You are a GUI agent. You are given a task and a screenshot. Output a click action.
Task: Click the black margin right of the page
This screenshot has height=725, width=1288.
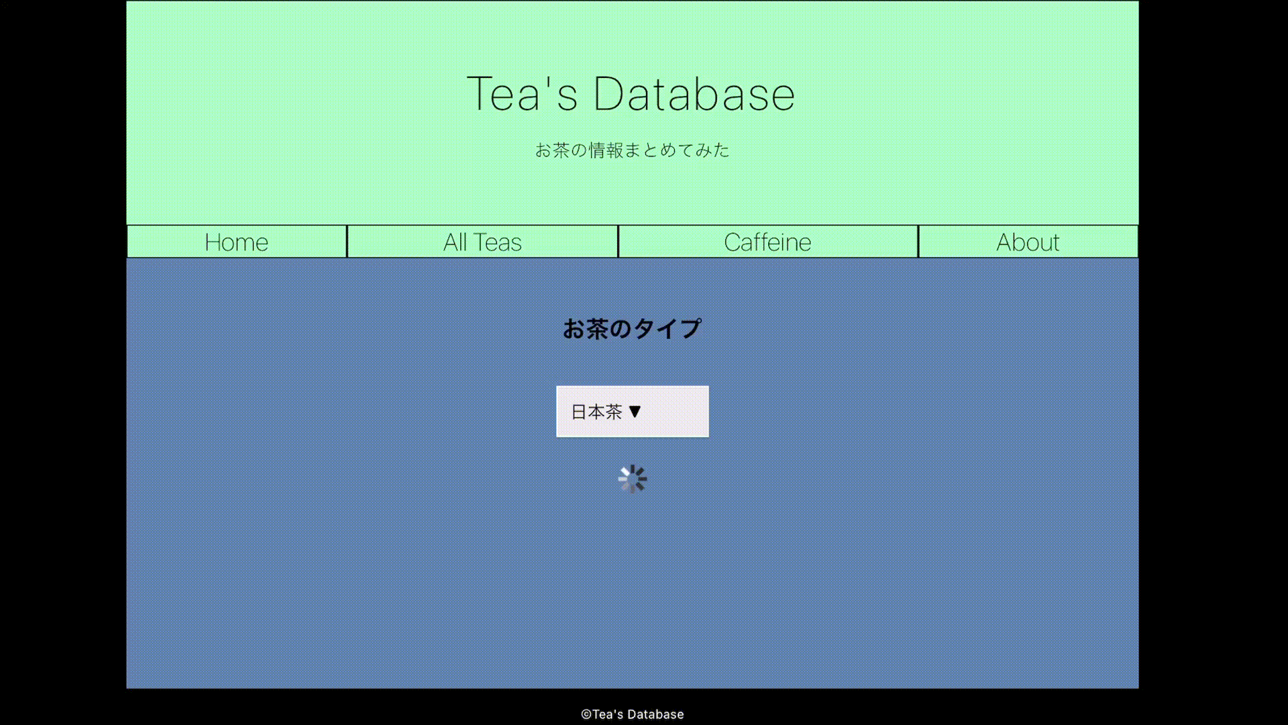pos(1213,362)
